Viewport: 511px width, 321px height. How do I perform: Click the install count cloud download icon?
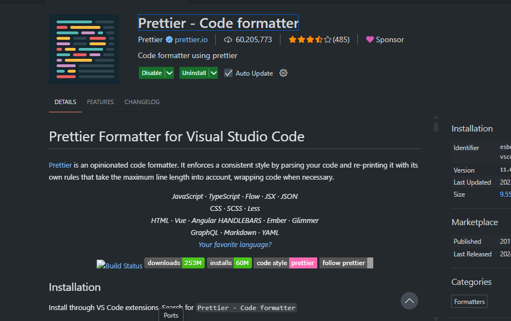(228, 39)
